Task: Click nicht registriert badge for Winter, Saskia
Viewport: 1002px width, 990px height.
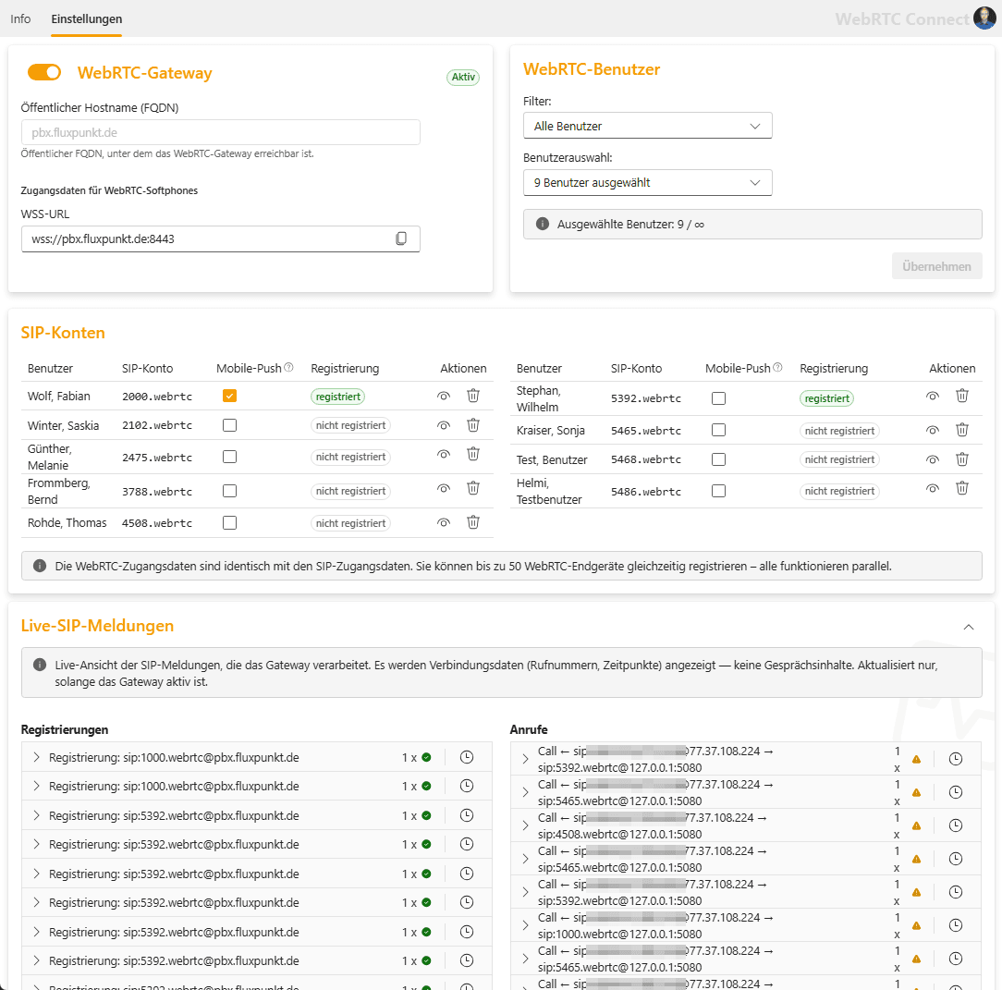Action: [x=350, y=425]
